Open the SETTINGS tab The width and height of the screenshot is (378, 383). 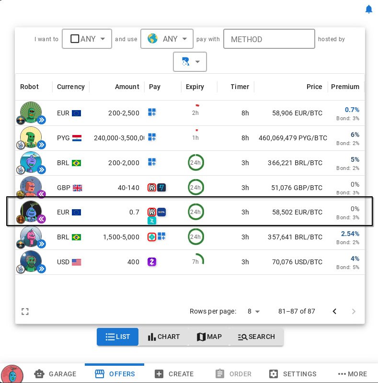(292, 374)
